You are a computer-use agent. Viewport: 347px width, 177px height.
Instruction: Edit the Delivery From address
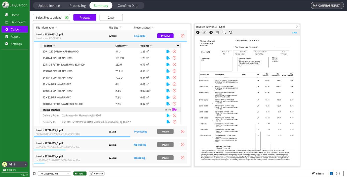[x=168, y=115]
